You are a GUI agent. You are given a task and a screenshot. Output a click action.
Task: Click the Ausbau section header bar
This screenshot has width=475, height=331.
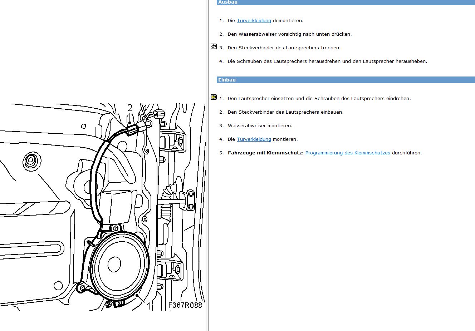tap(346, 2)
